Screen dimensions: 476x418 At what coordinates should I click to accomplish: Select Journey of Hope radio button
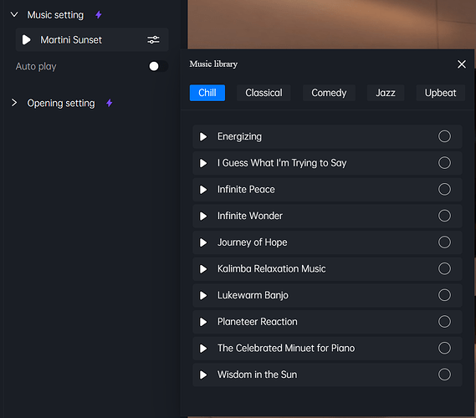[x=444, y=242]
